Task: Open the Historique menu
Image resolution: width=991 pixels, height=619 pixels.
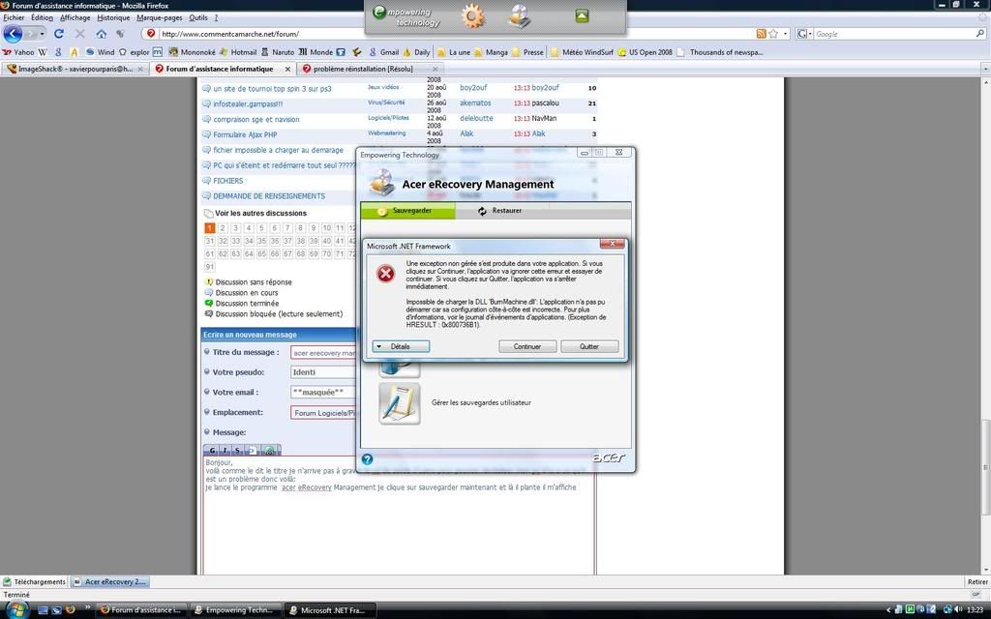Action: coord(113,17)
